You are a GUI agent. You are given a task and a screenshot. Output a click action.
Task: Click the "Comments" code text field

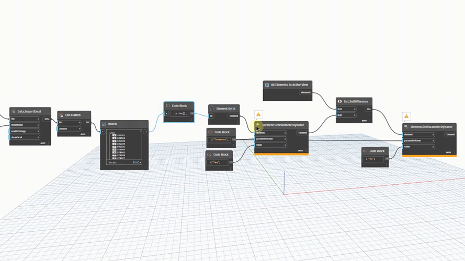(220, 140)
